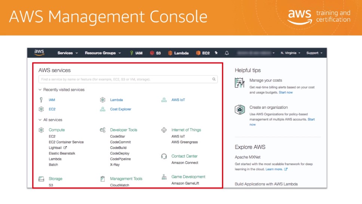
Task: Click Start now under Manage your costs
Action: point(286,92)
